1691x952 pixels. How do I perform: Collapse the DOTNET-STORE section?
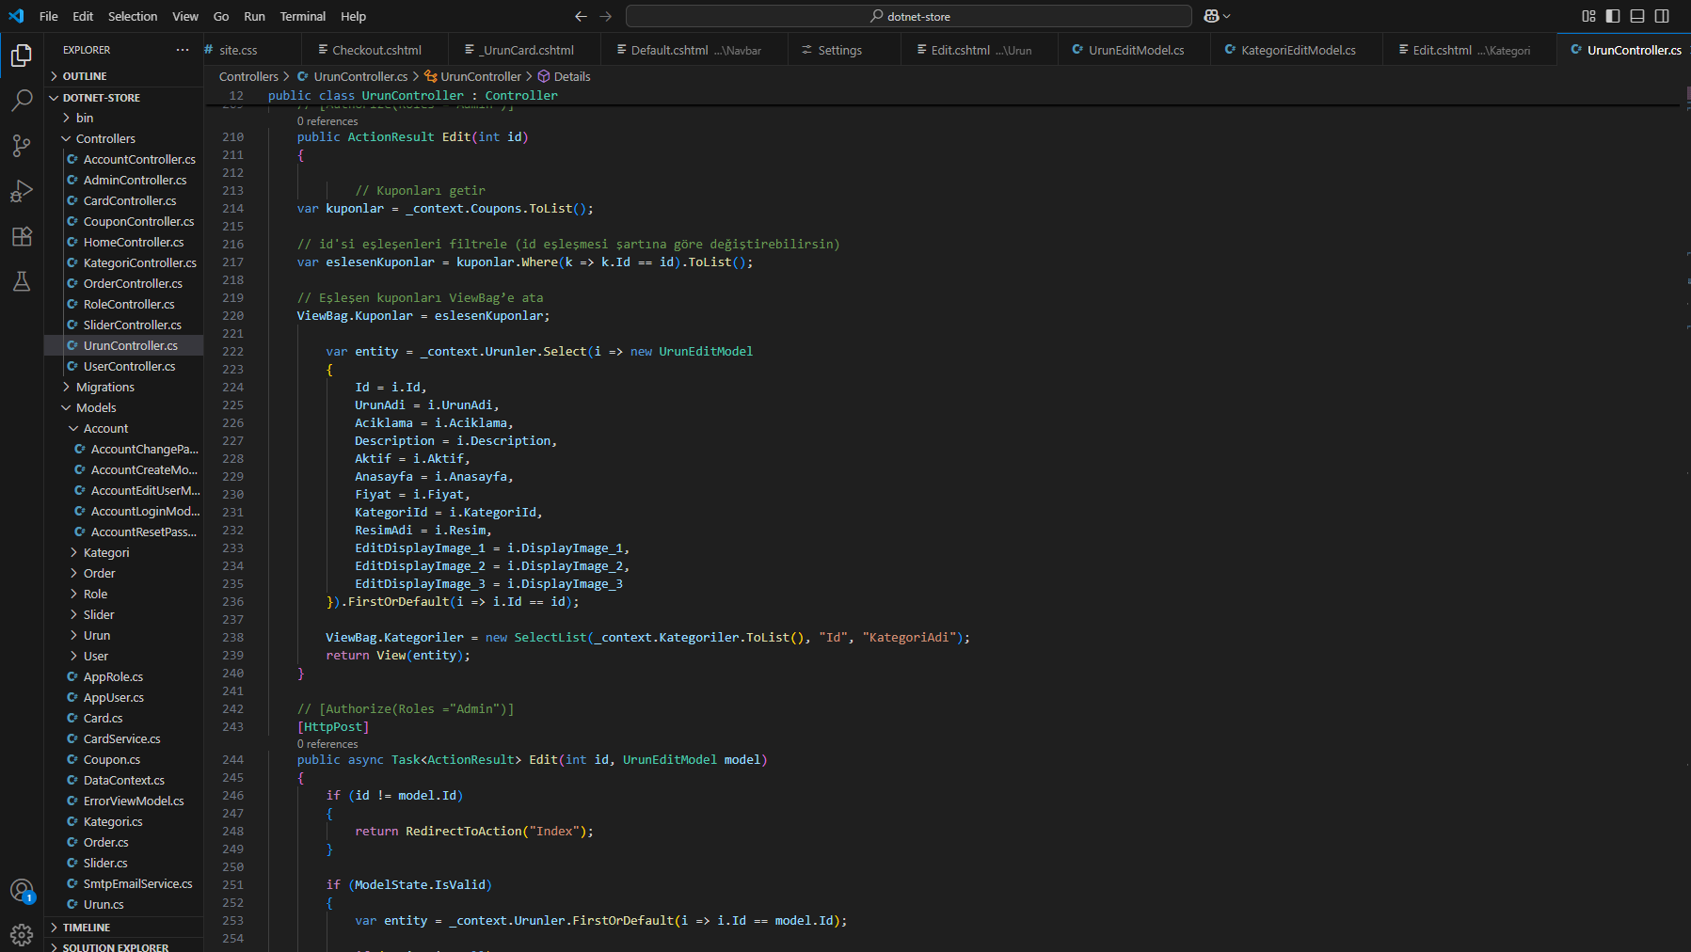tap(123, 98)
